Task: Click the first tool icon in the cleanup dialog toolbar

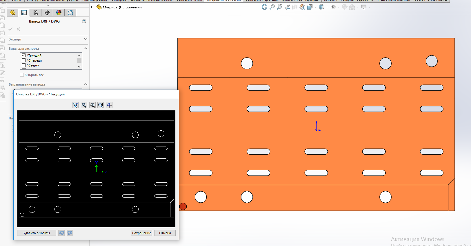Action: click(75, 105)
